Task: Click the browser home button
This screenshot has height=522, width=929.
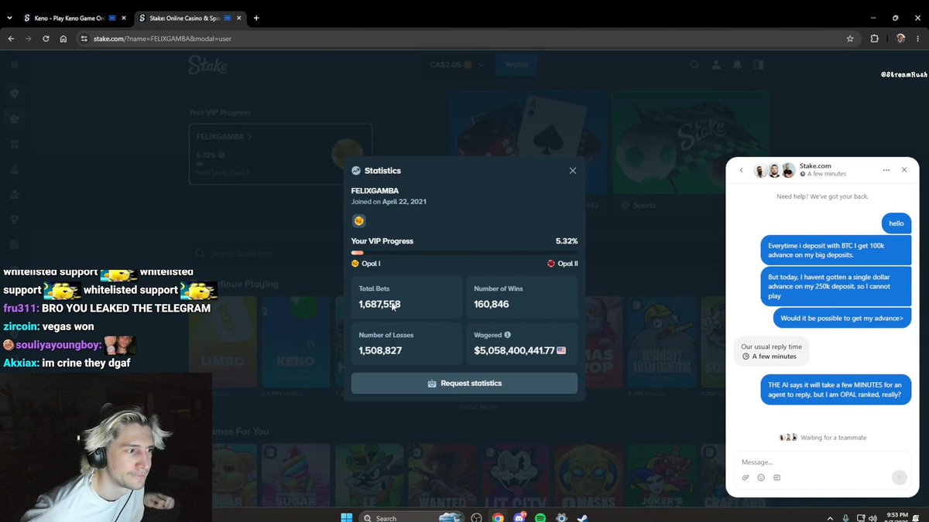Action: (63, 39)
